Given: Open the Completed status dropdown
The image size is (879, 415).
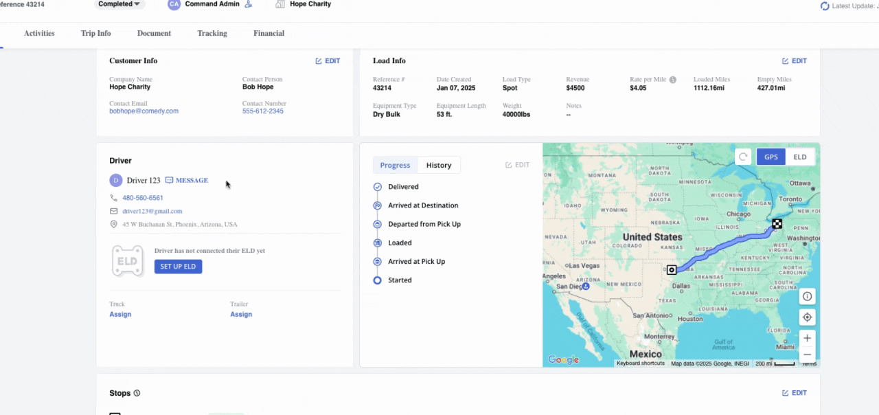Looking at the screenshot, I should coord(119,4).
